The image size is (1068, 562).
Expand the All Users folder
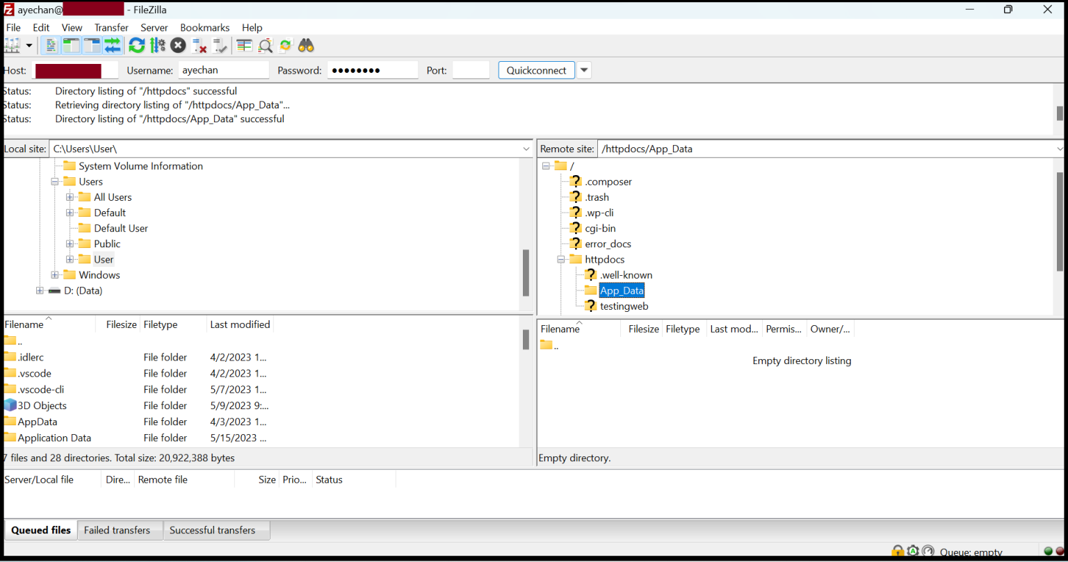70,197
